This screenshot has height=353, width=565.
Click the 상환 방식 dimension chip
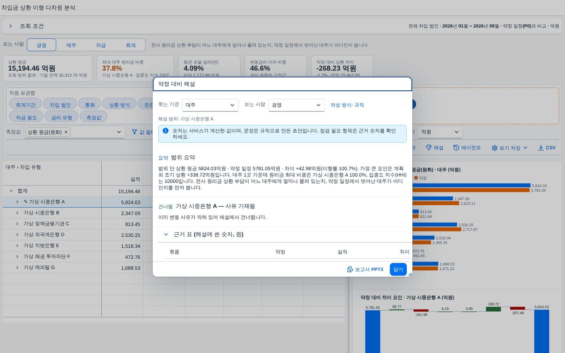(119, 104)
